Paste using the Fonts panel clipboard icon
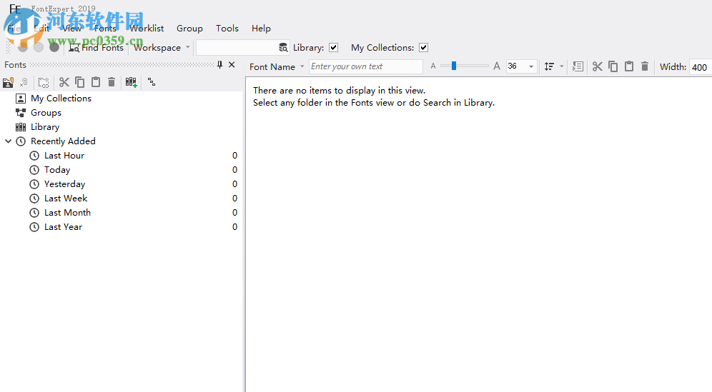 tap(95, 82)
